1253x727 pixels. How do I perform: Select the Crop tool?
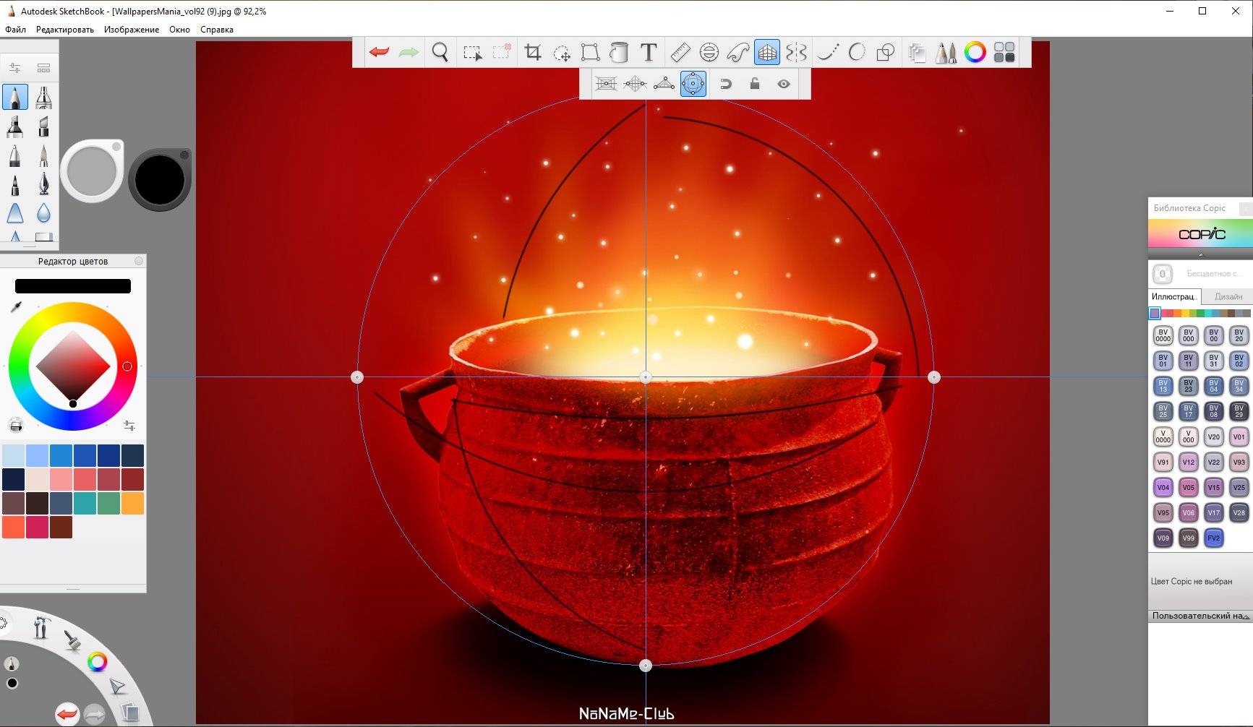533,52
